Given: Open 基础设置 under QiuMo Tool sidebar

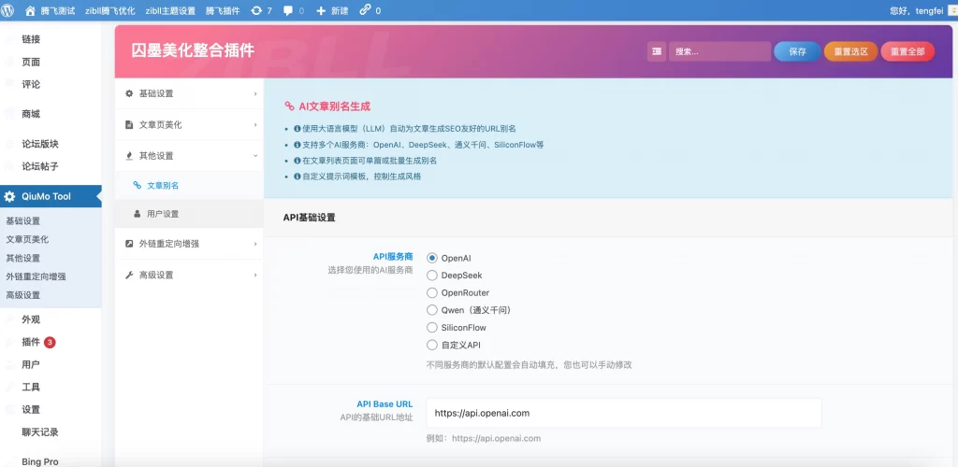Looking at the screenshot, I should pyautogui.click(x=23, y=220).
